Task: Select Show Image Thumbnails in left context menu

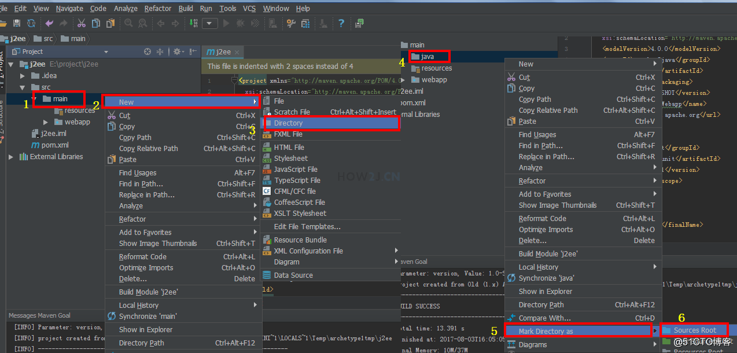Action: (x=182, y=244)
